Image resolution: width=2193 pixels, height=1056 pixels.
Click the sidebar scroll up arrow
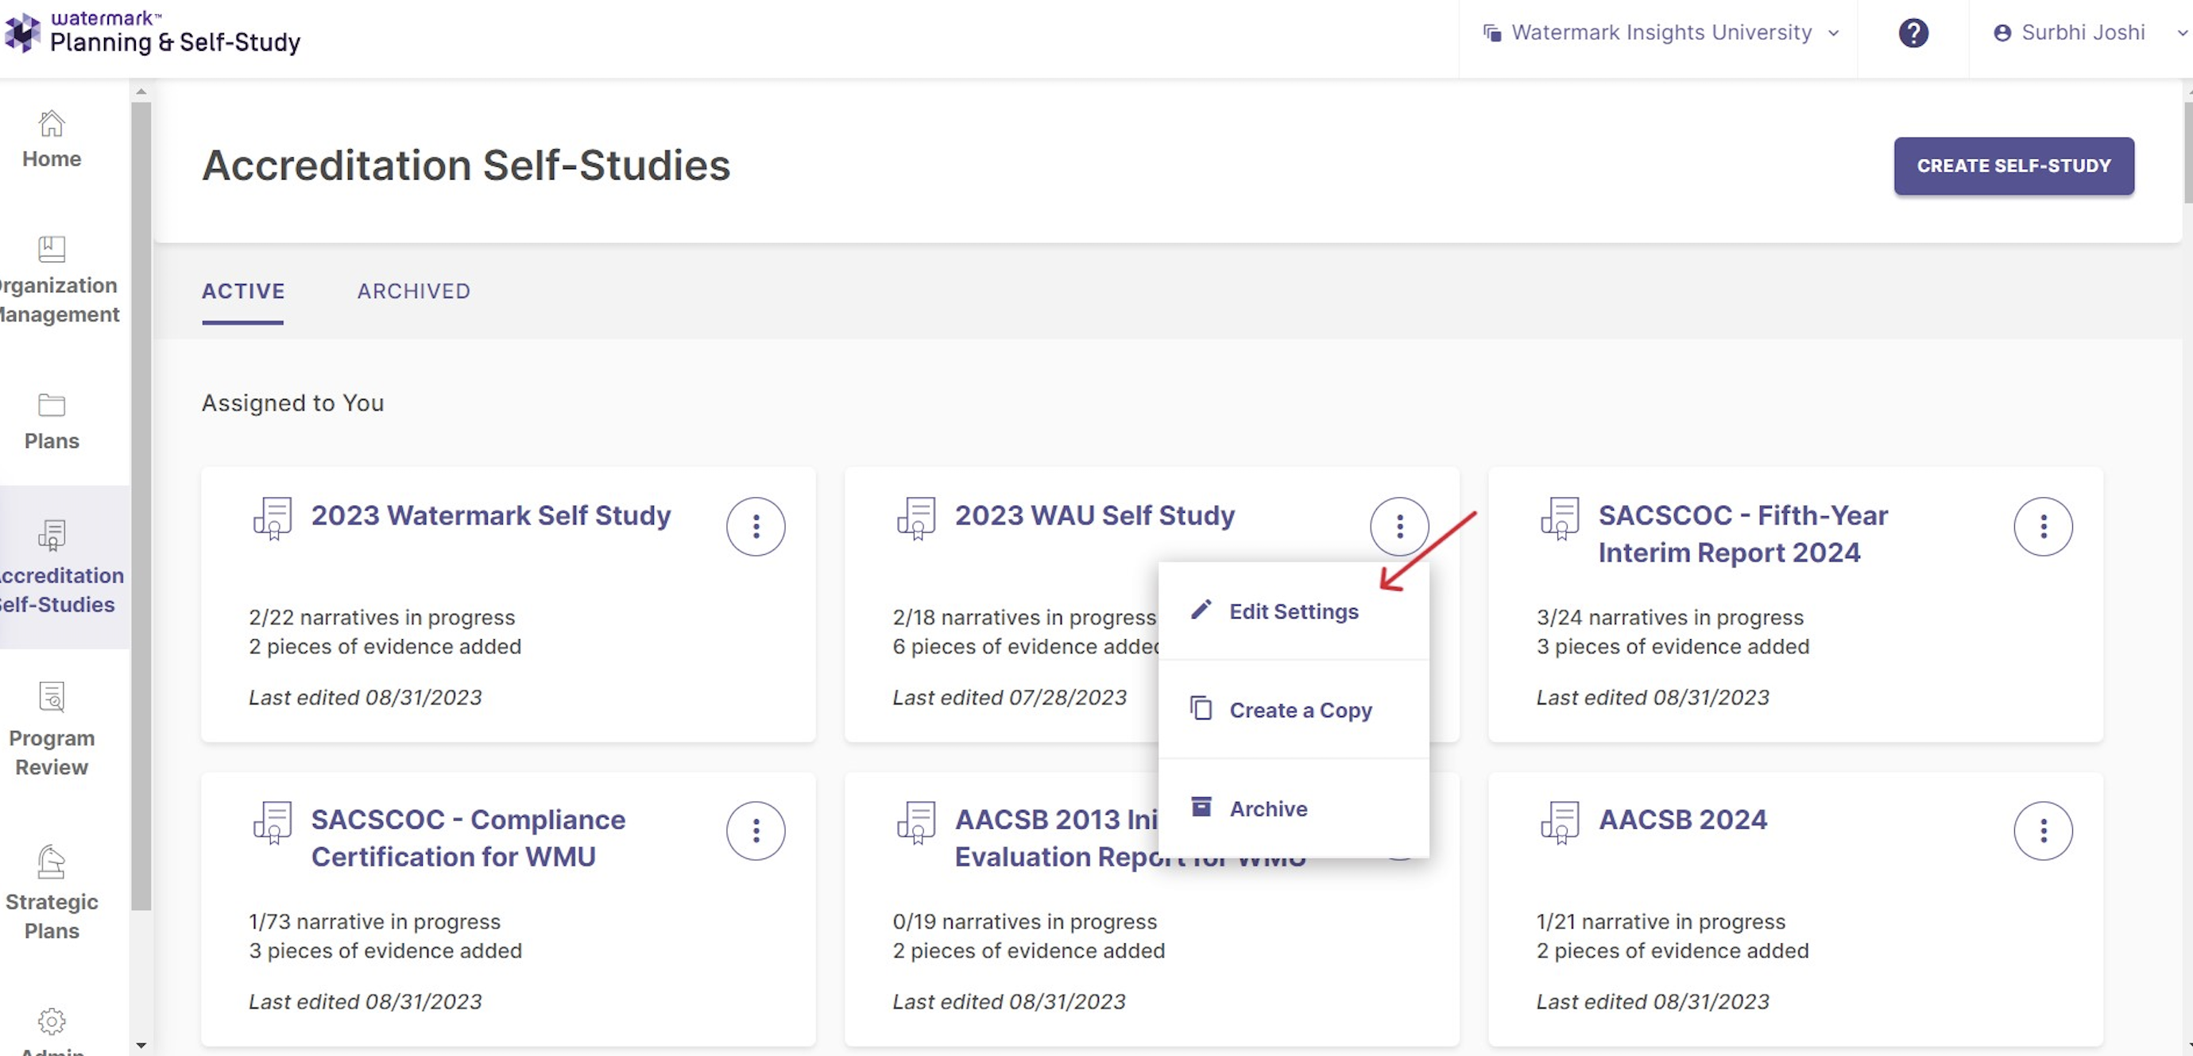click(x=141, y=91)
